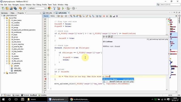Click the back arrow in documentation popup
The width and height of the screenshot is (181, 102).
coord(104,37)
